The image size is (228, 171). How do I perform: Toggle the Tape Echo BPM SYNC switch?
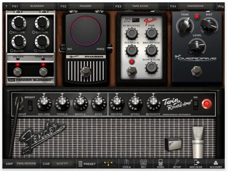click(136, 20)
